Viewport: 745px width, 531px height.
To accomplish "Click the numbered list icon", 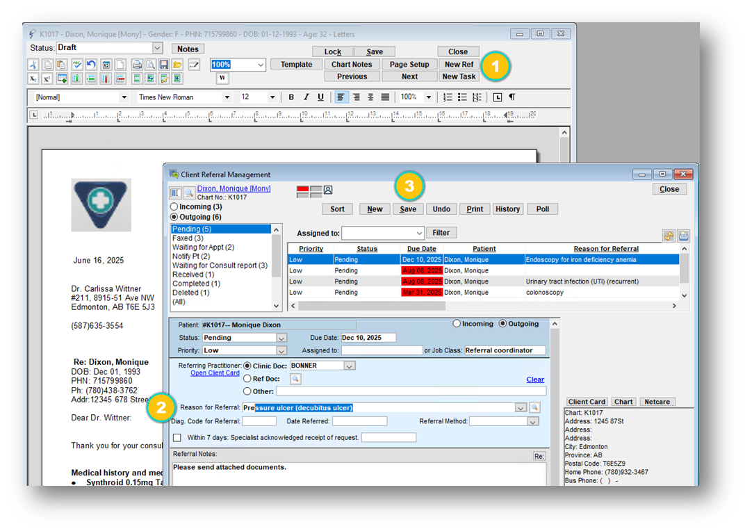I will pyautogui.click(x=448, y=97).
